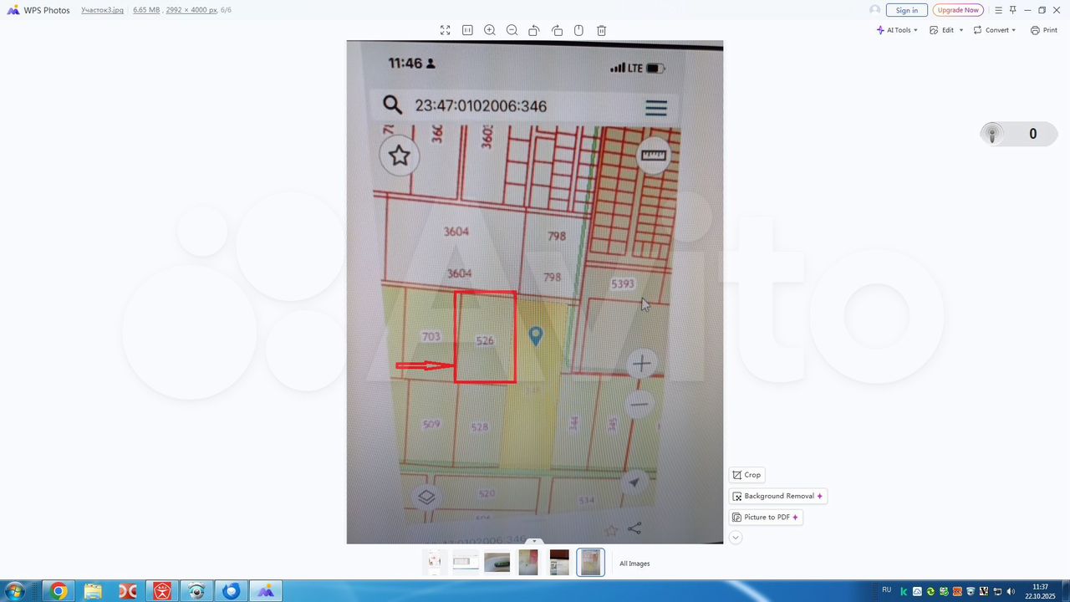Click the mouse scroll mode icon
The width and height of the screenshot is (1070, 602).
pyautogui.click(x=578, y=30)
